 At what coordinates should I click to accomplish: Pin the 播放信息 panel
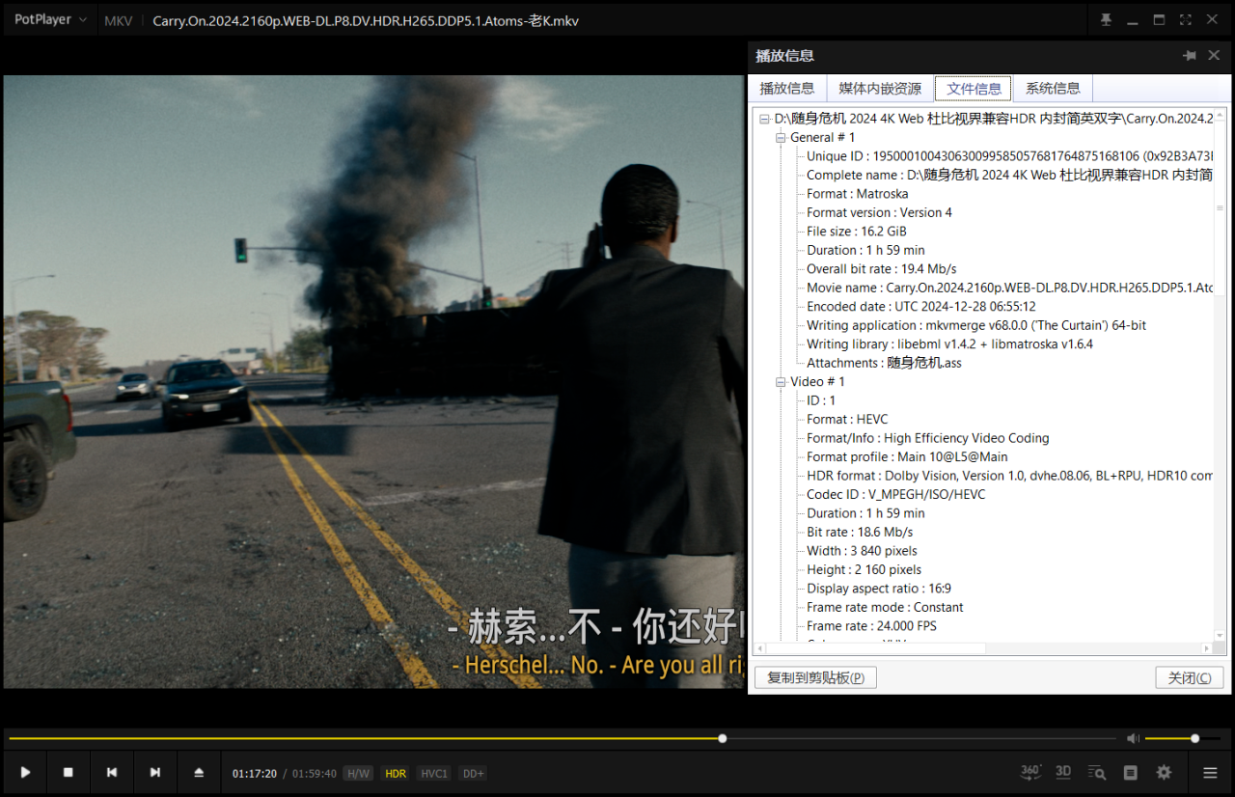pyautogui.click(x=1190, y=56)
